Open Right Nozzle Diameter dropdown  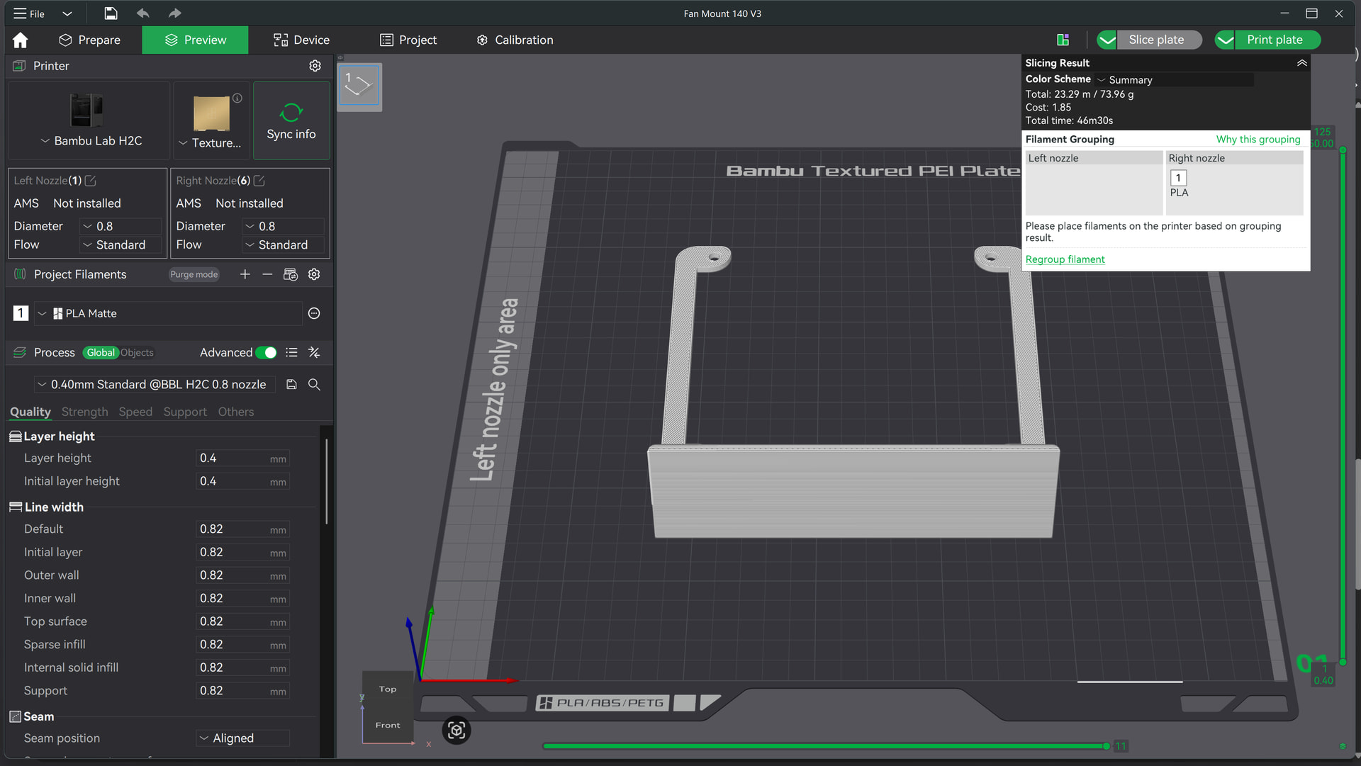pyautogui.click(x=283, y=226)
